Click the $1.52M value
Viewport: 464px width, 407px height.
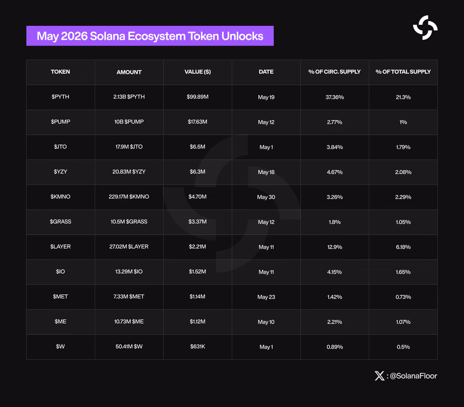[x=198, y=271]
